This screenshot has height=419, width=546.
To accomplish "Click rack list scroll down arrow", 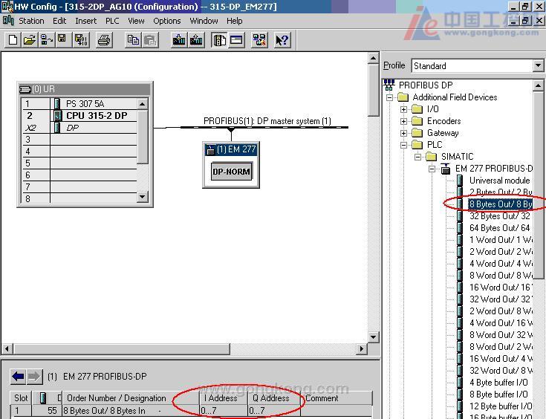I will point(143,197).
